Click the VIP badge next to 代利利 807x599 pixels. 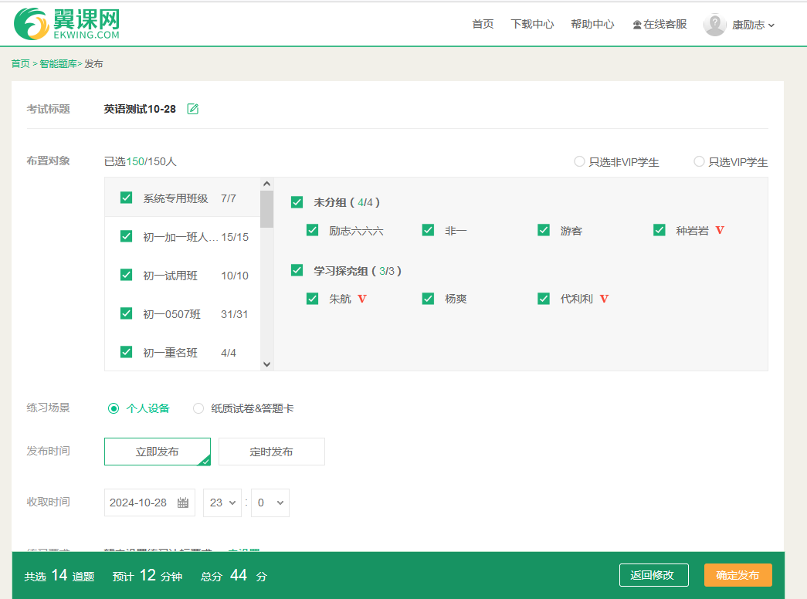(604, 299)
